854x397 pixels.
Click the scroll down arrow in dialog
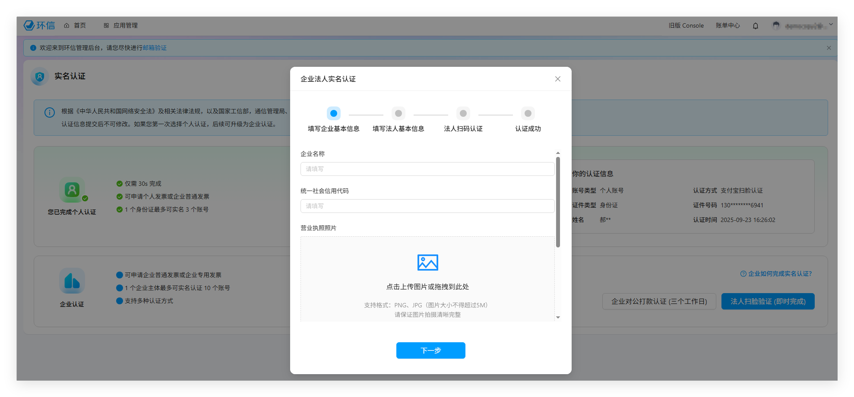[x=558, y=317]
